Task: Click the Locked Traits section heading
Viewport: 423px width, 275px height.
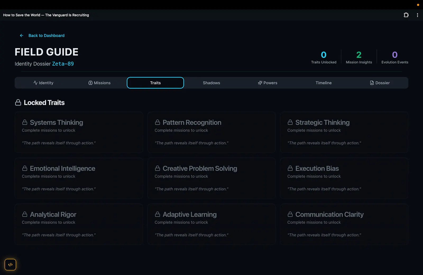Action: 44,102
